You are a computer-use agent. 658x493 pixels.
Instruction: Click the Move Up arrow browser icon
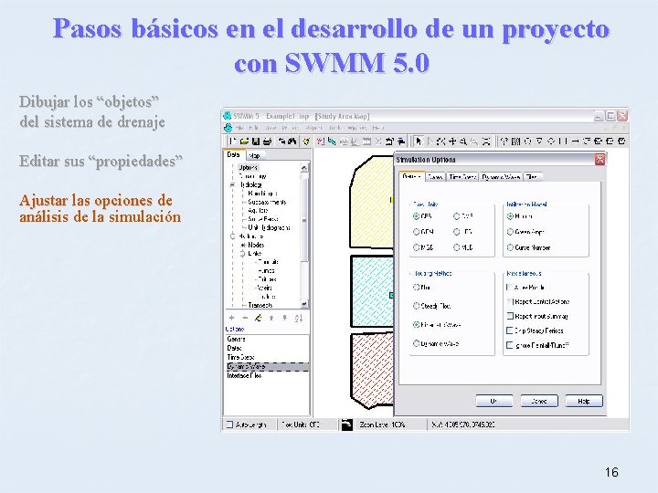[x=271, y=318]
